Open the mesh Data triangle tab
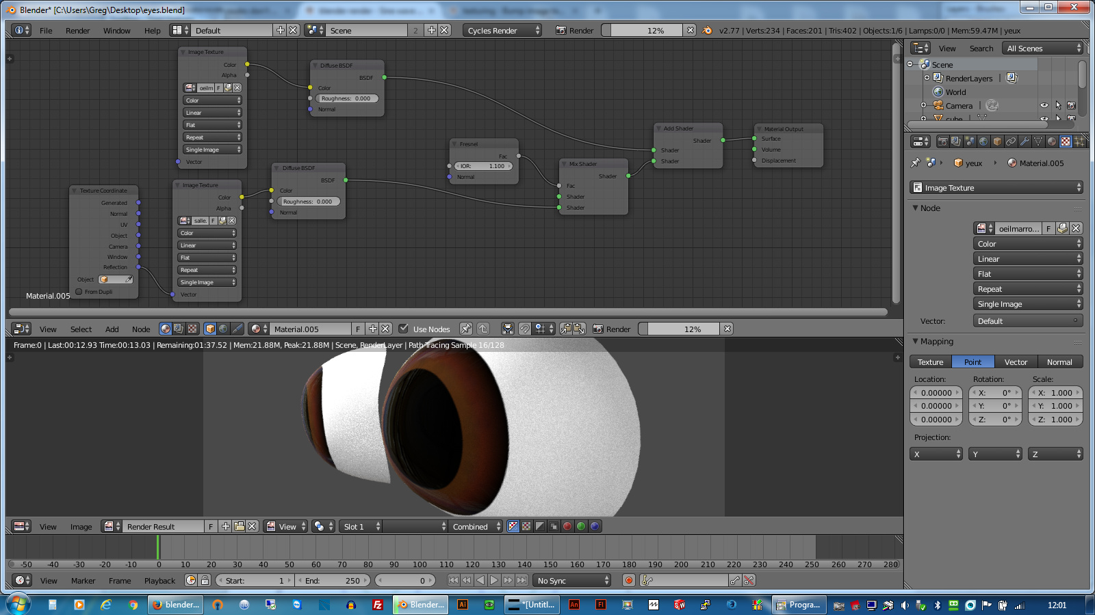The height and width of the screenshot is (615, 1095). (1038, 141)
